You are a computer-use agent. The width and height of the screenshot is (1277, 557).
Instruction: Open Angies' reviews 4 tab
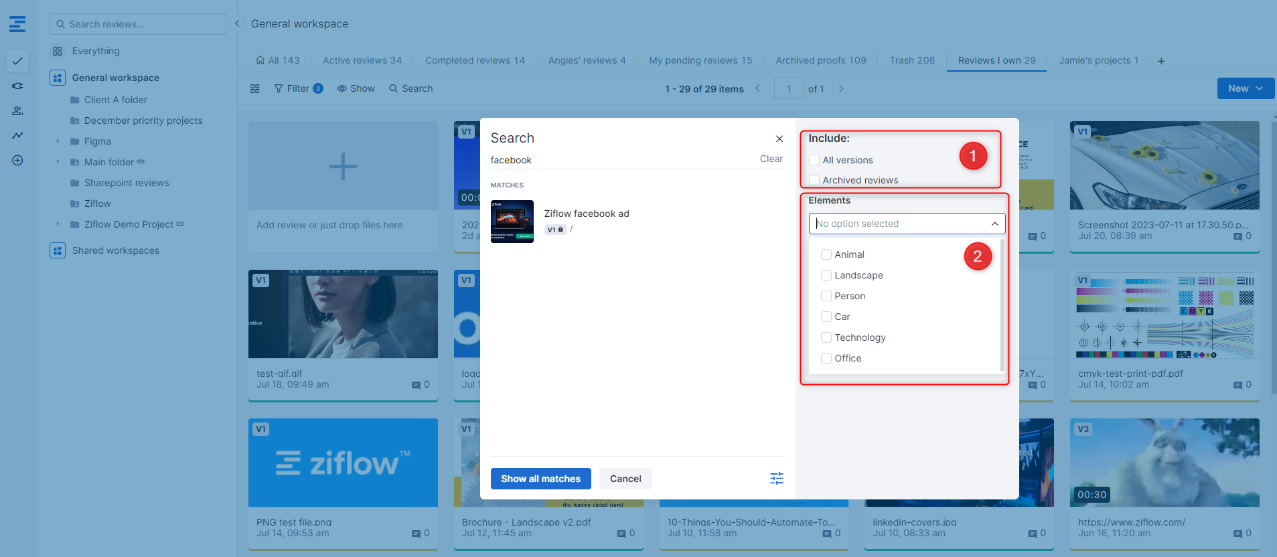587,60
